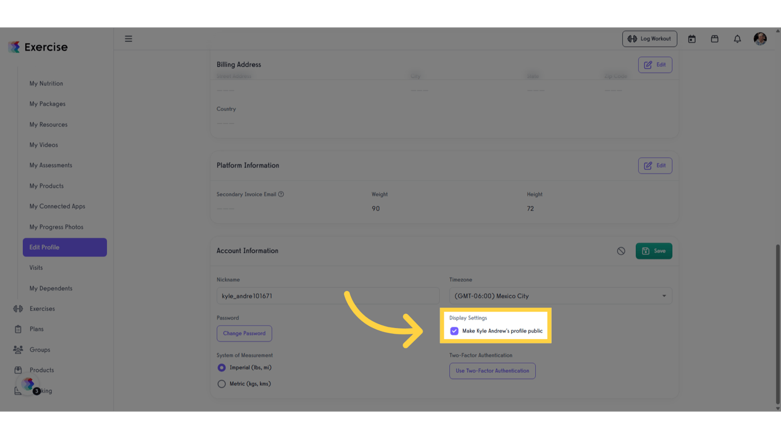
Task: Click the Change Password button
Action: pyautogui.click(x=244, y=333)
